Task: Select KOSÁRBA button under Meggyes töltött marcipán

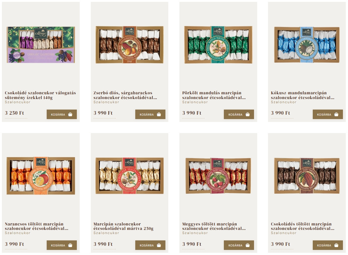Action: click(x=239, y=245)
